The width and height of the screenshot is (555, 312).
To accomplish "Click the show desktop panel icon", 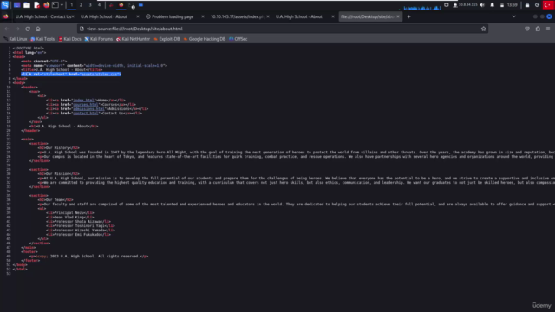I will (16, 5).
